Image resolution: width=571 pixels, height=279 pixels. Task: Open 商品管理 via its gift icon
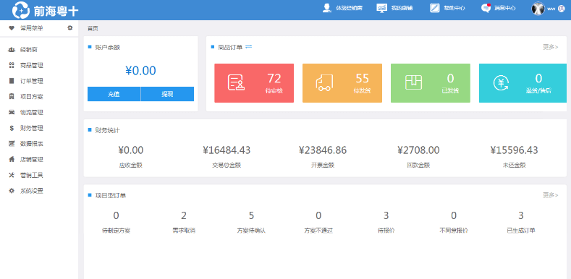pyautogui.click(x=12, y=65)
